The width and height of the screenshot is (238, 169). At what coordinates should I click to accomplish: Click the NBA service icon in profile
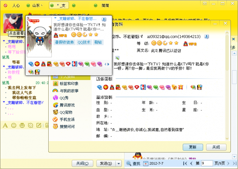pos(143,87)
